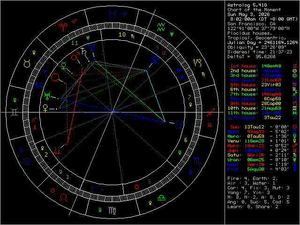Image resolution: width=300 pixels, height=225 pixels.
Task: Click the small Mars glyph beside the Aries sign
Action: [74, 21]
